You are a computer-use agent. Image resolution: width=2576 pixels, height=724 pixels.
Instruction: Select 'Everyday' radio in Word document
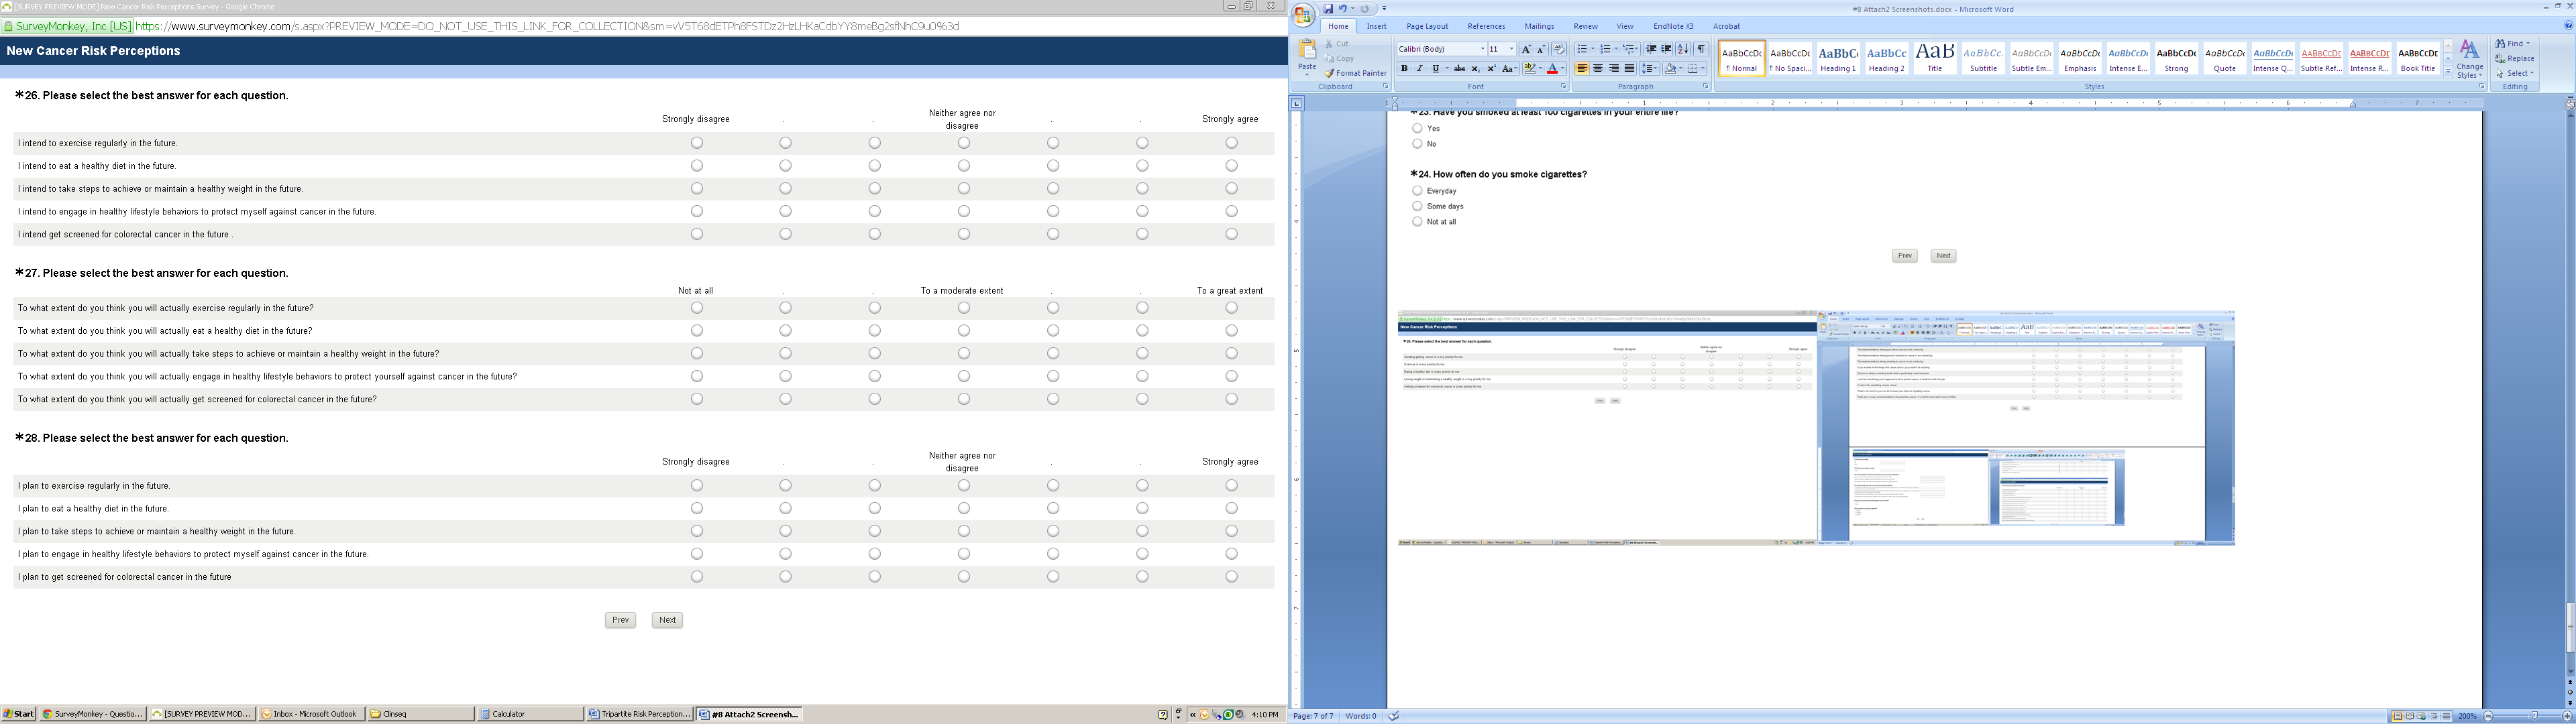tap(1417, 191)
